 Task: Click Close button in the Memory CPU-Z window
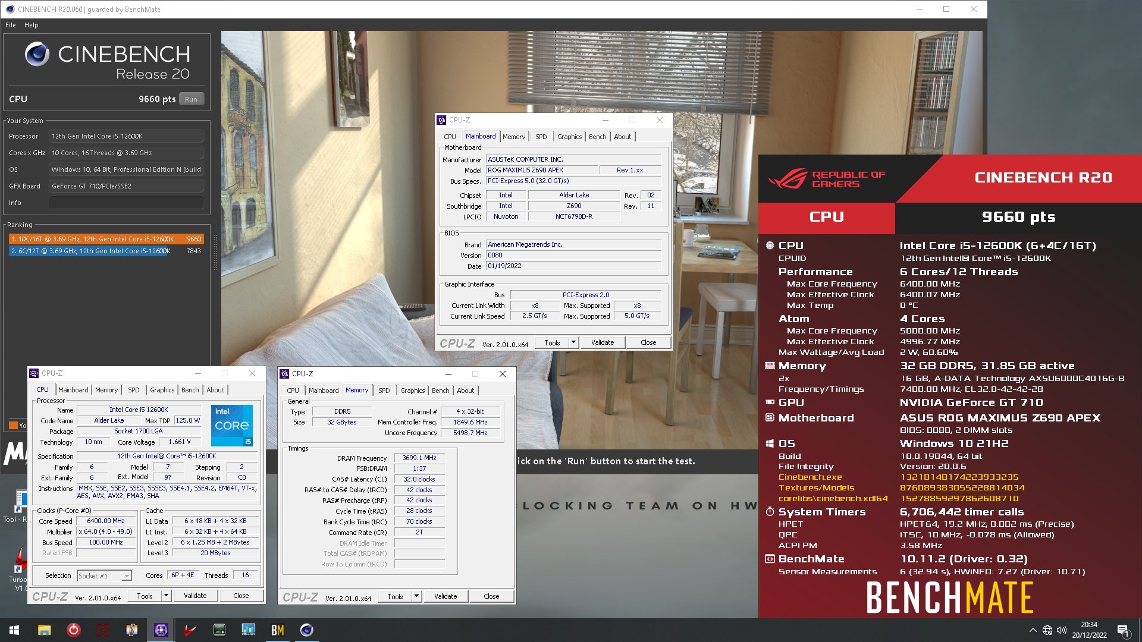491,596
